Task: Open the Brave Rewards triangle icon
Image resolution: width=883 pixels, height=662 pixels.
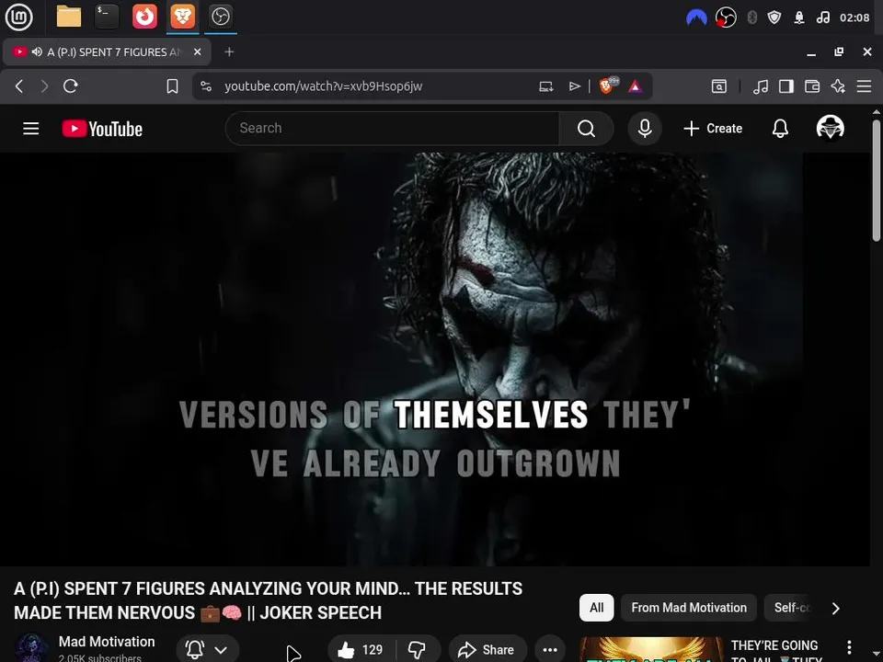Action: tap(636, 86)
